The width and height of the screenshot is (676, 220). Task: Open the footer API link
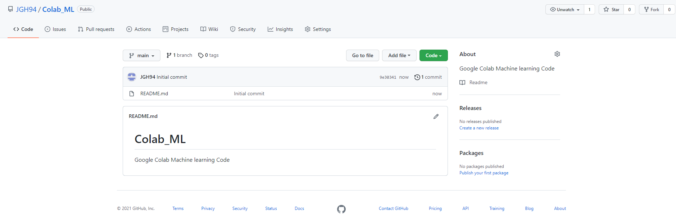(x=466, y=208)
